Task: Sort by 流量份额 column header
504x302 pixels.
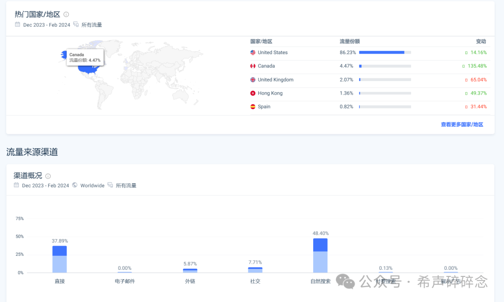Action: click(x=350, y=41)
